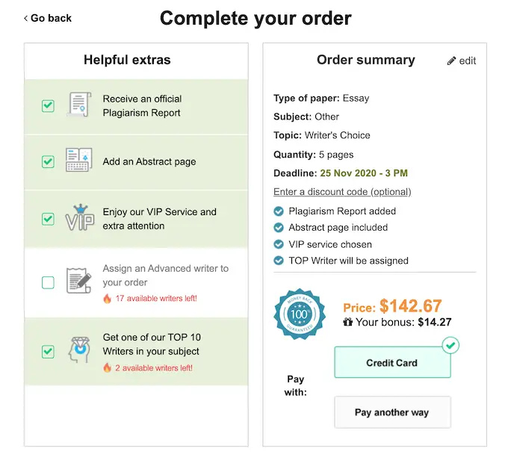Image resolution: width=508 pixels, height=463 pixels.
Task: Click the order price $142.67
Action: pos(410,305)
